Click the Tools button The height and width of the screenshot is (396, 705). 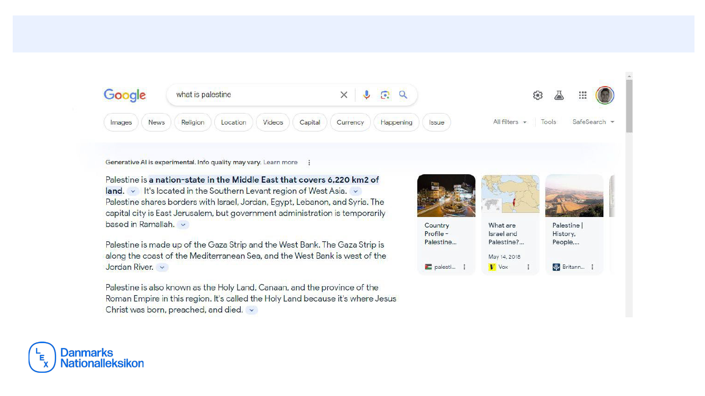click(x=548, y=122)
